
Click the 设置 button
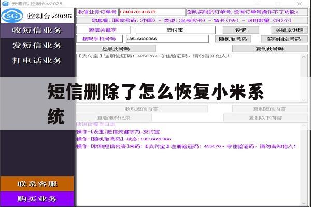tap(241, 30)
